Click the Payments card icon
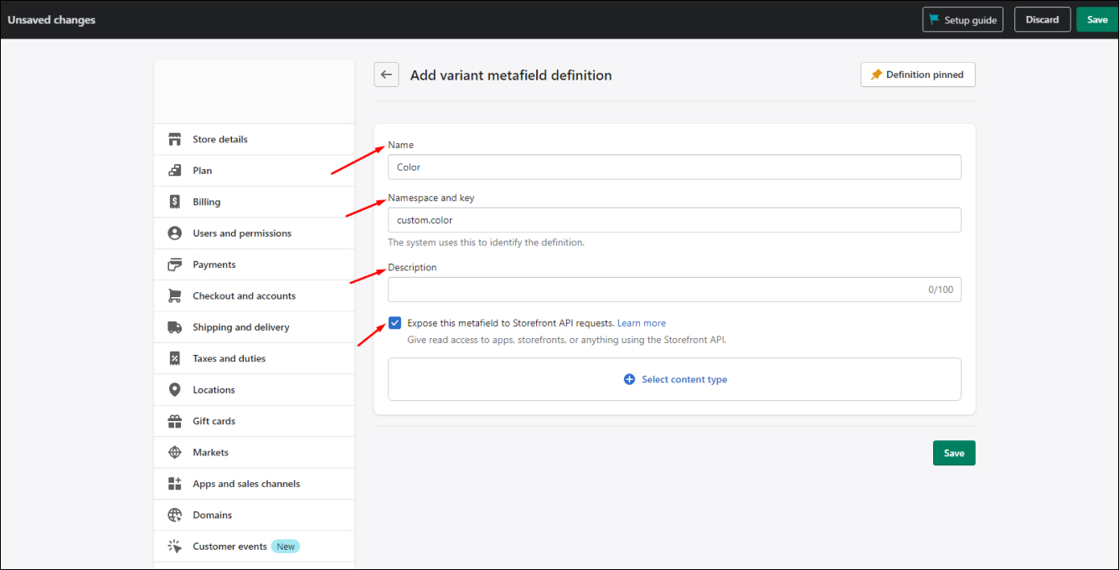This screenshot has width=1119, height=570. [x=174, y=264]
